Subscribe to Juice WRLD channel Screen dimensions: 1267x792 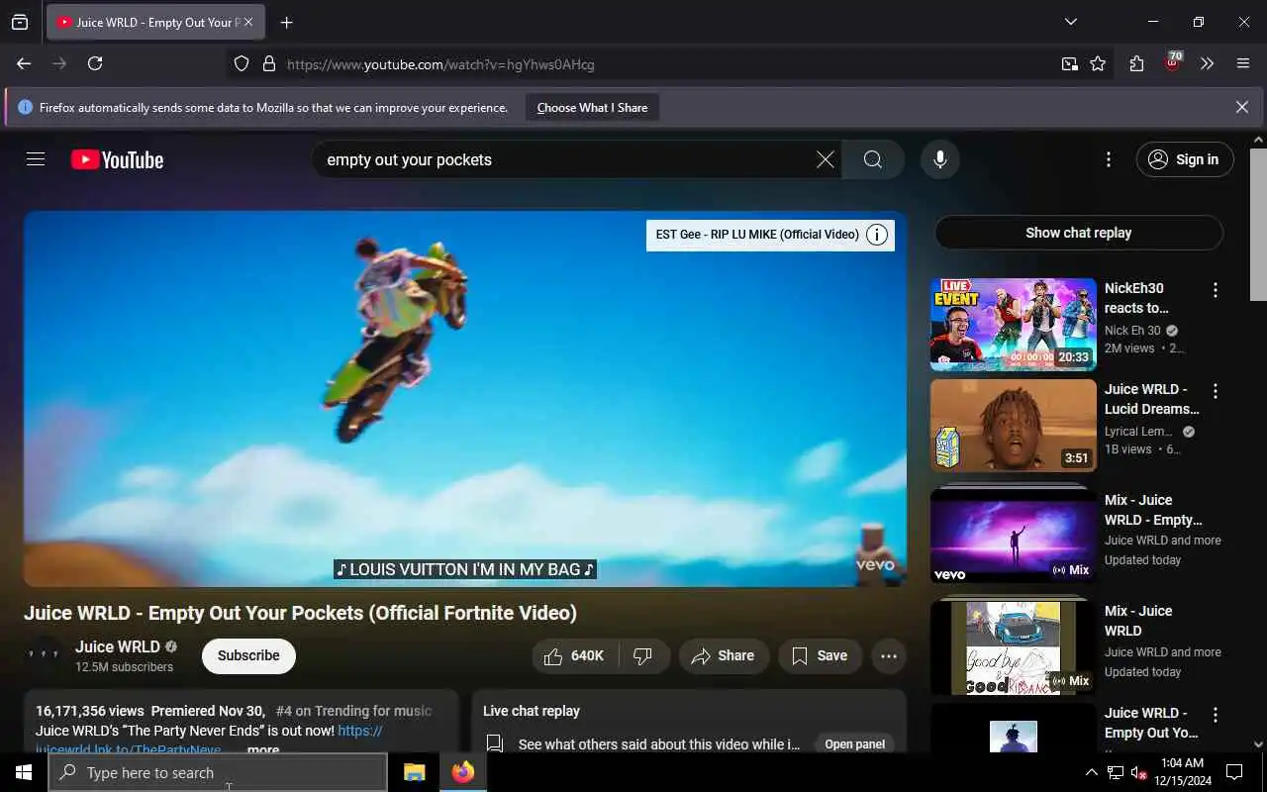(x=248, y=655)
